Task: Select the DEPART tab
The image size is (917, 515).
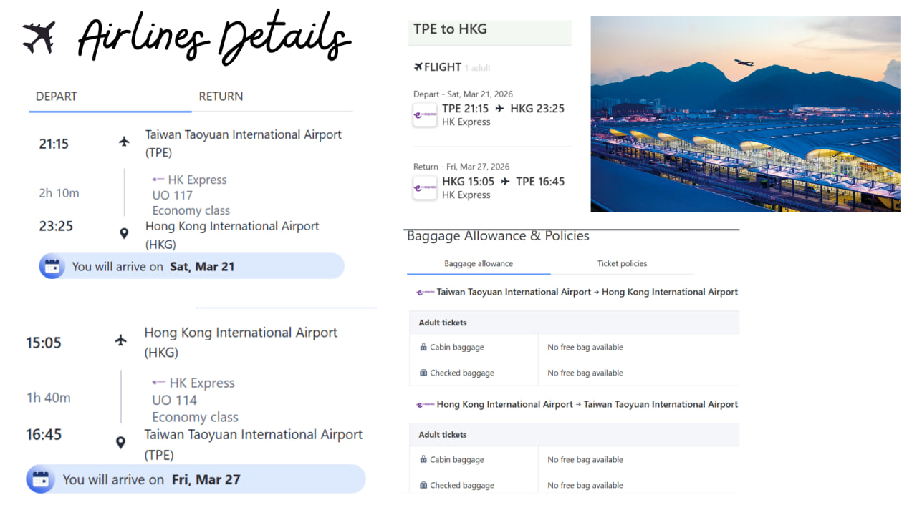Action: tap(57, 97)
